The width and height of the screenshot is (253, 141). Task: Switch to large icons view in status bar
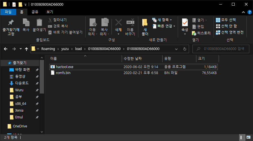coord(248,137)
